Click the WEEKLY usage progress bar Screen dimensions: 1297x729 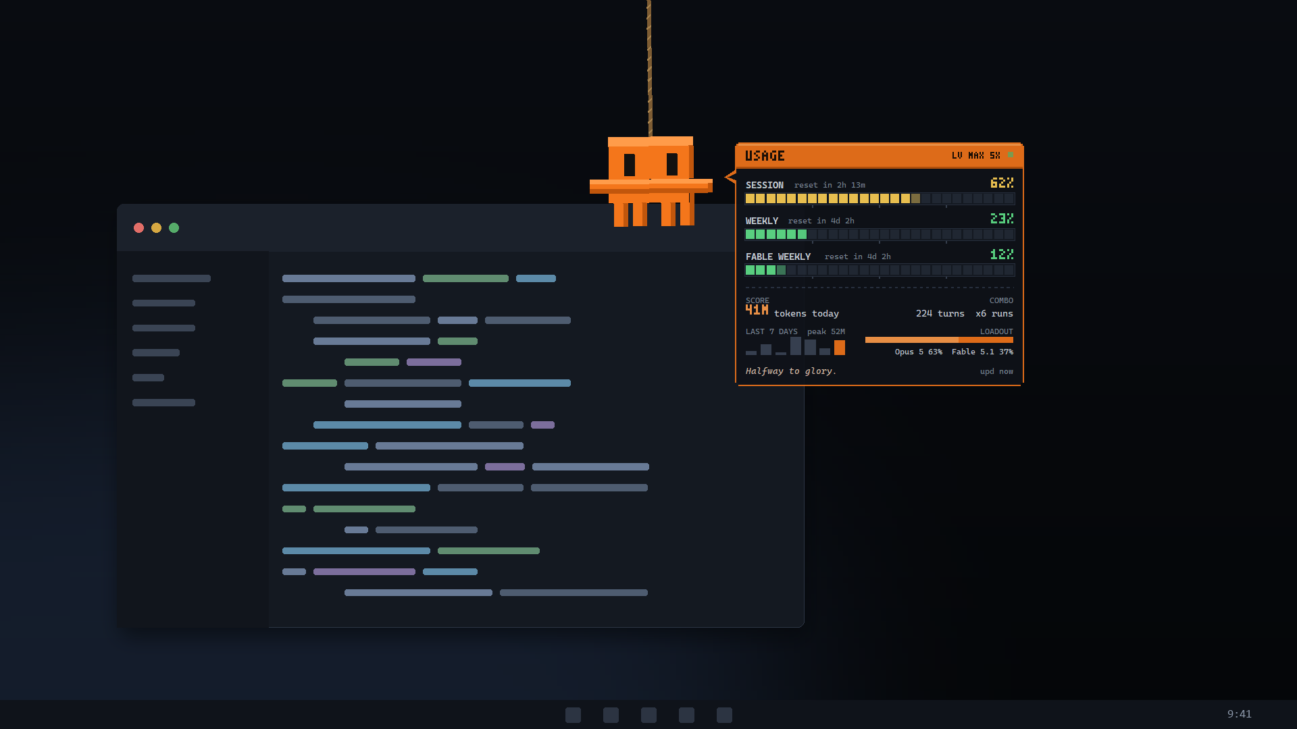point(880,234)
